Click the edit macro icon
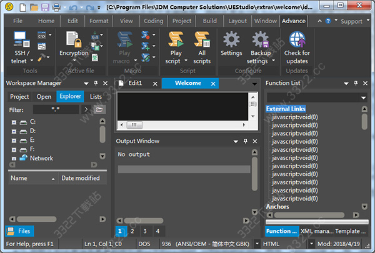This screenshot has width=375, height=253. [145, 57]
